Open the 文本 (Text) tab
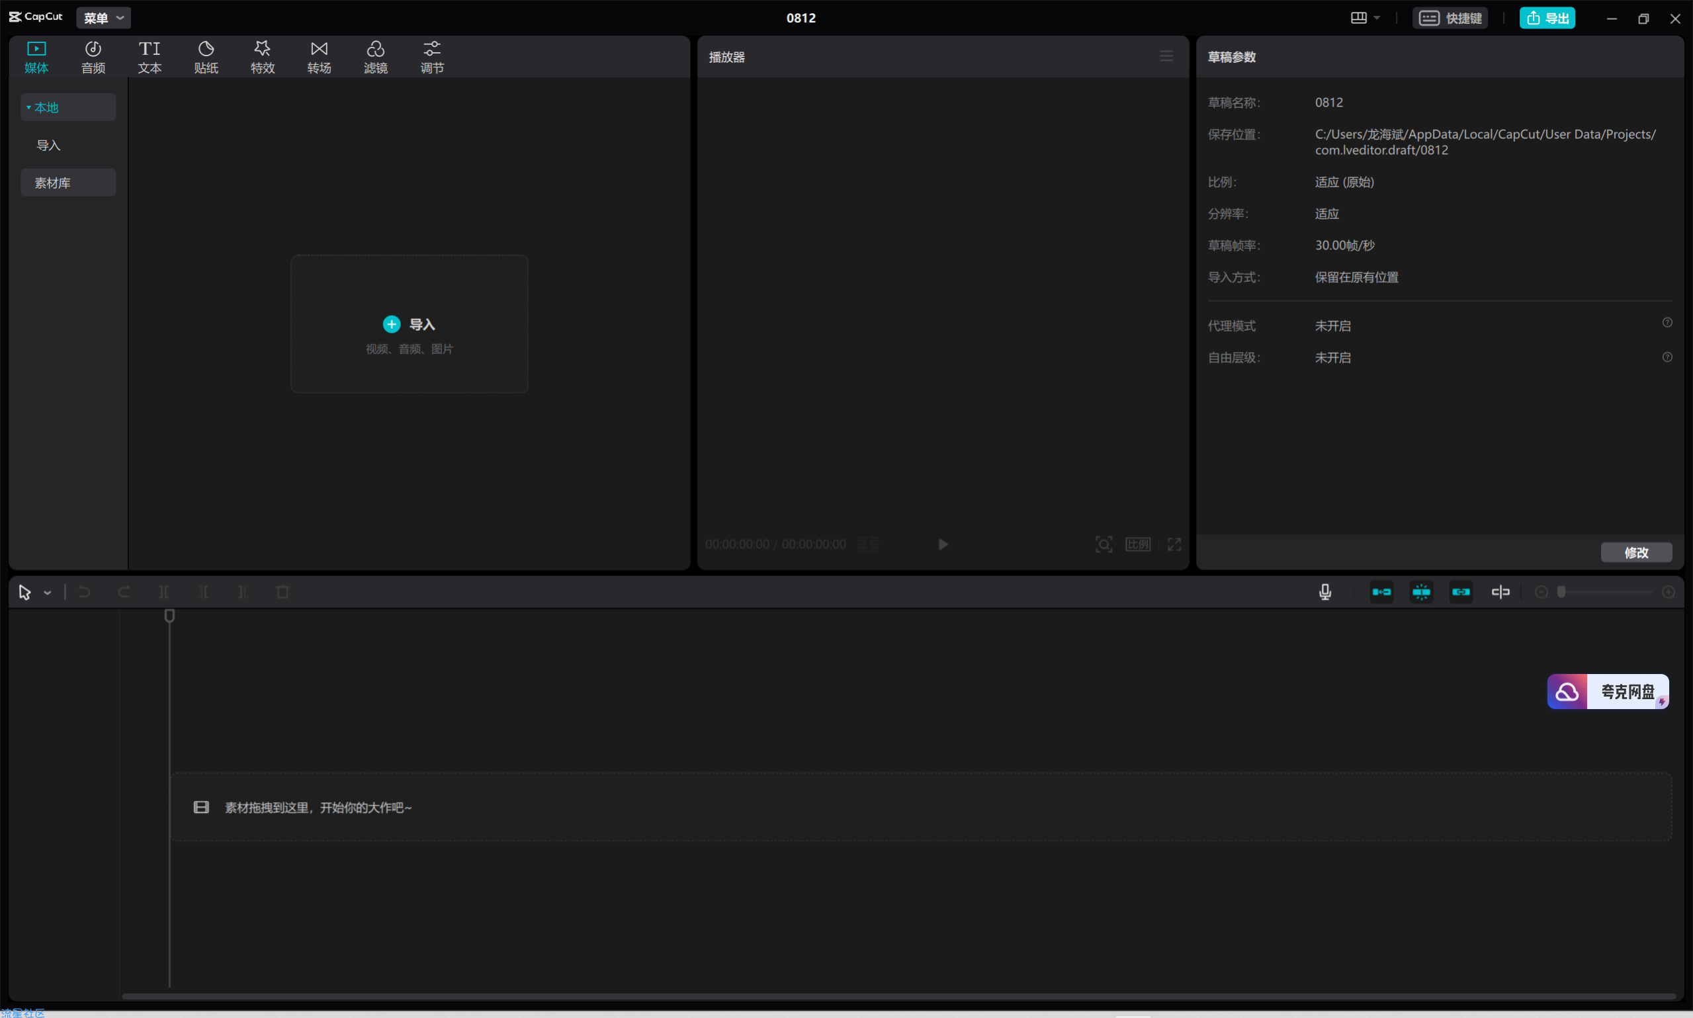 tap(150, 57)
